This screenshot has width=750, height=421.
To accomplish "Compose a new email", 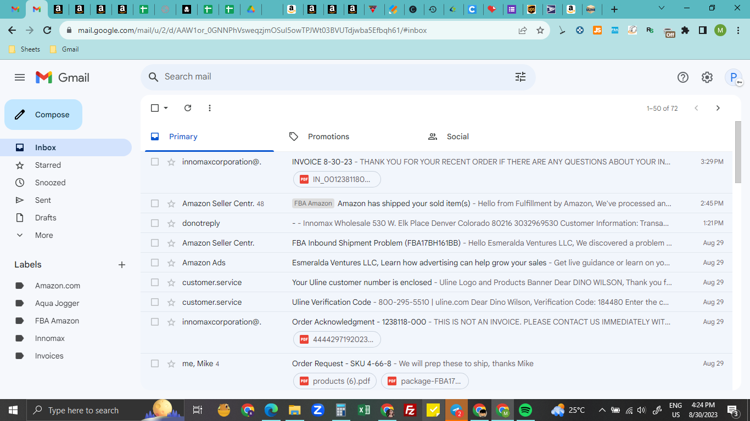I will coord(43,115).
